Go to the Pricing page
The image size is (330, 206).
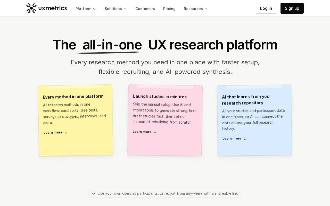[x=169, y=9]
